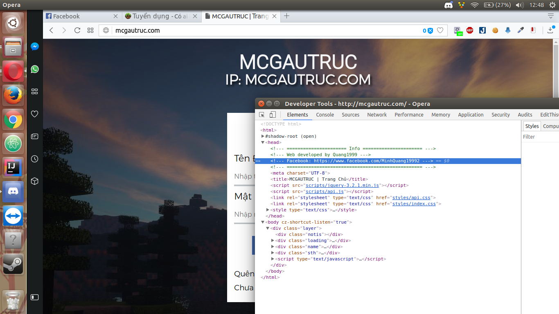Screen dimensions: 559x314
Task: Open the browser downloads icon
Action: click(550, 30)
